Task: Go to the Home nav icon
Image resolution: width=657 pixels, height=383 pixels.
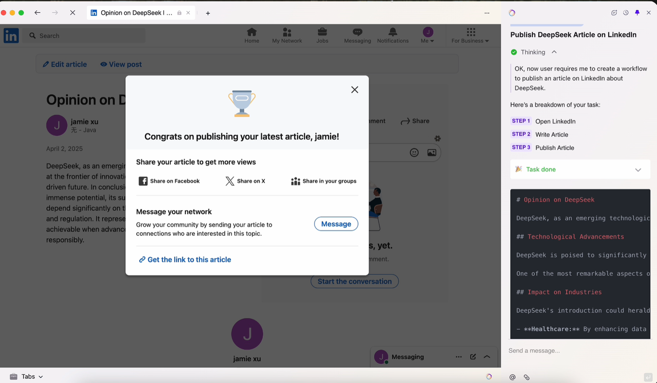Action: (x=252, y=35)
